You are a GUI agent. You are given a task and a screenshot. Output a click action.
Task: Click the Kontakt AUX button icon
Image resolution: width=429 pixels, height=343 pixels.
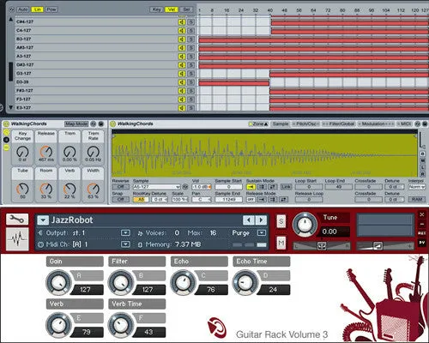(x=422, y=233)
